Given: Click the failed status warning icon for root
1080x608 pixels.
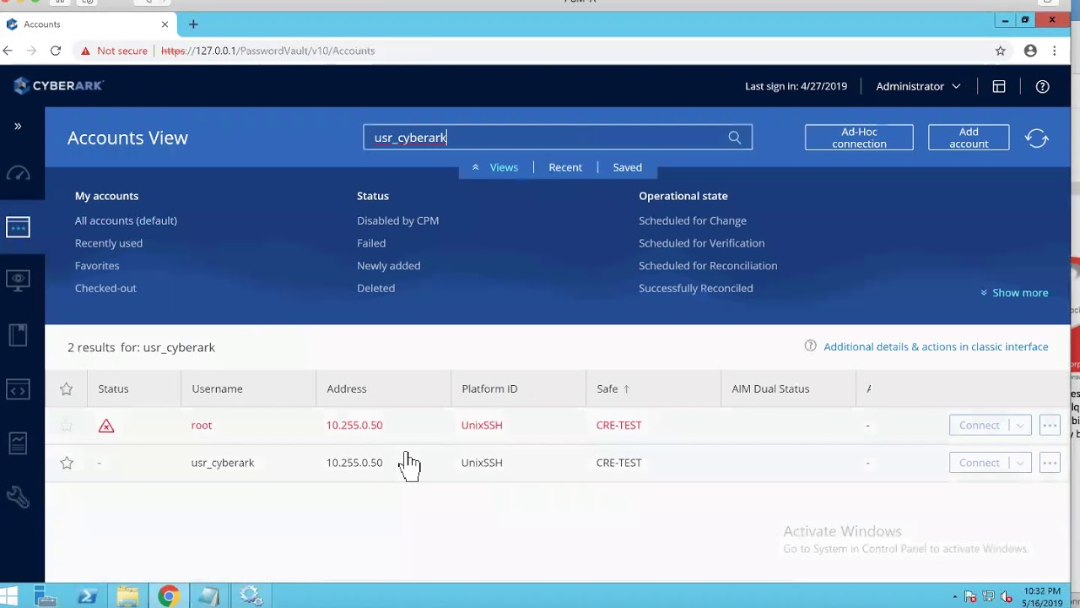Looking at the screenshot, I should (x=106, y=426).
